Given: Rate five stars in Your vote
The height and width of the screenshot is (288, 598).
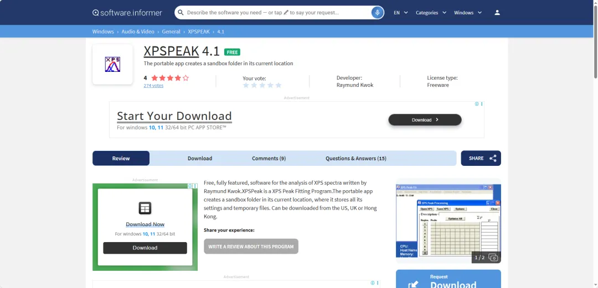Looking at the screenshot, I should point(279,85).
